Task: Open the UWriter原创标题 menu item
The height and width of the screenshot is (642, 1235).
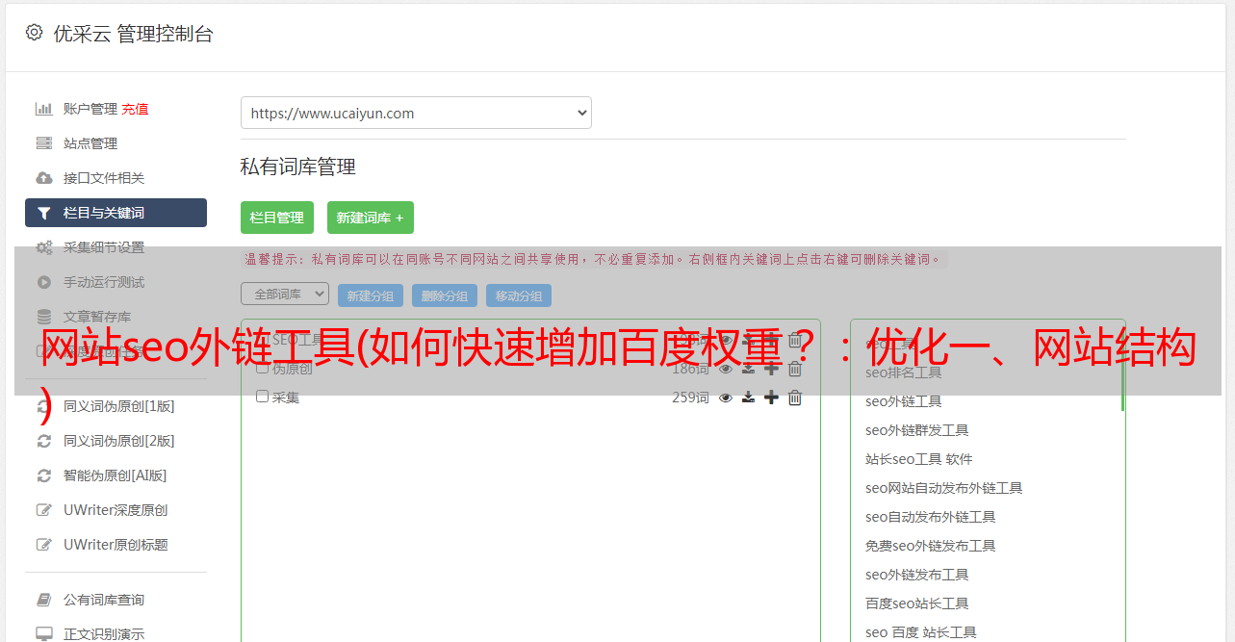Action: point(116,545)
